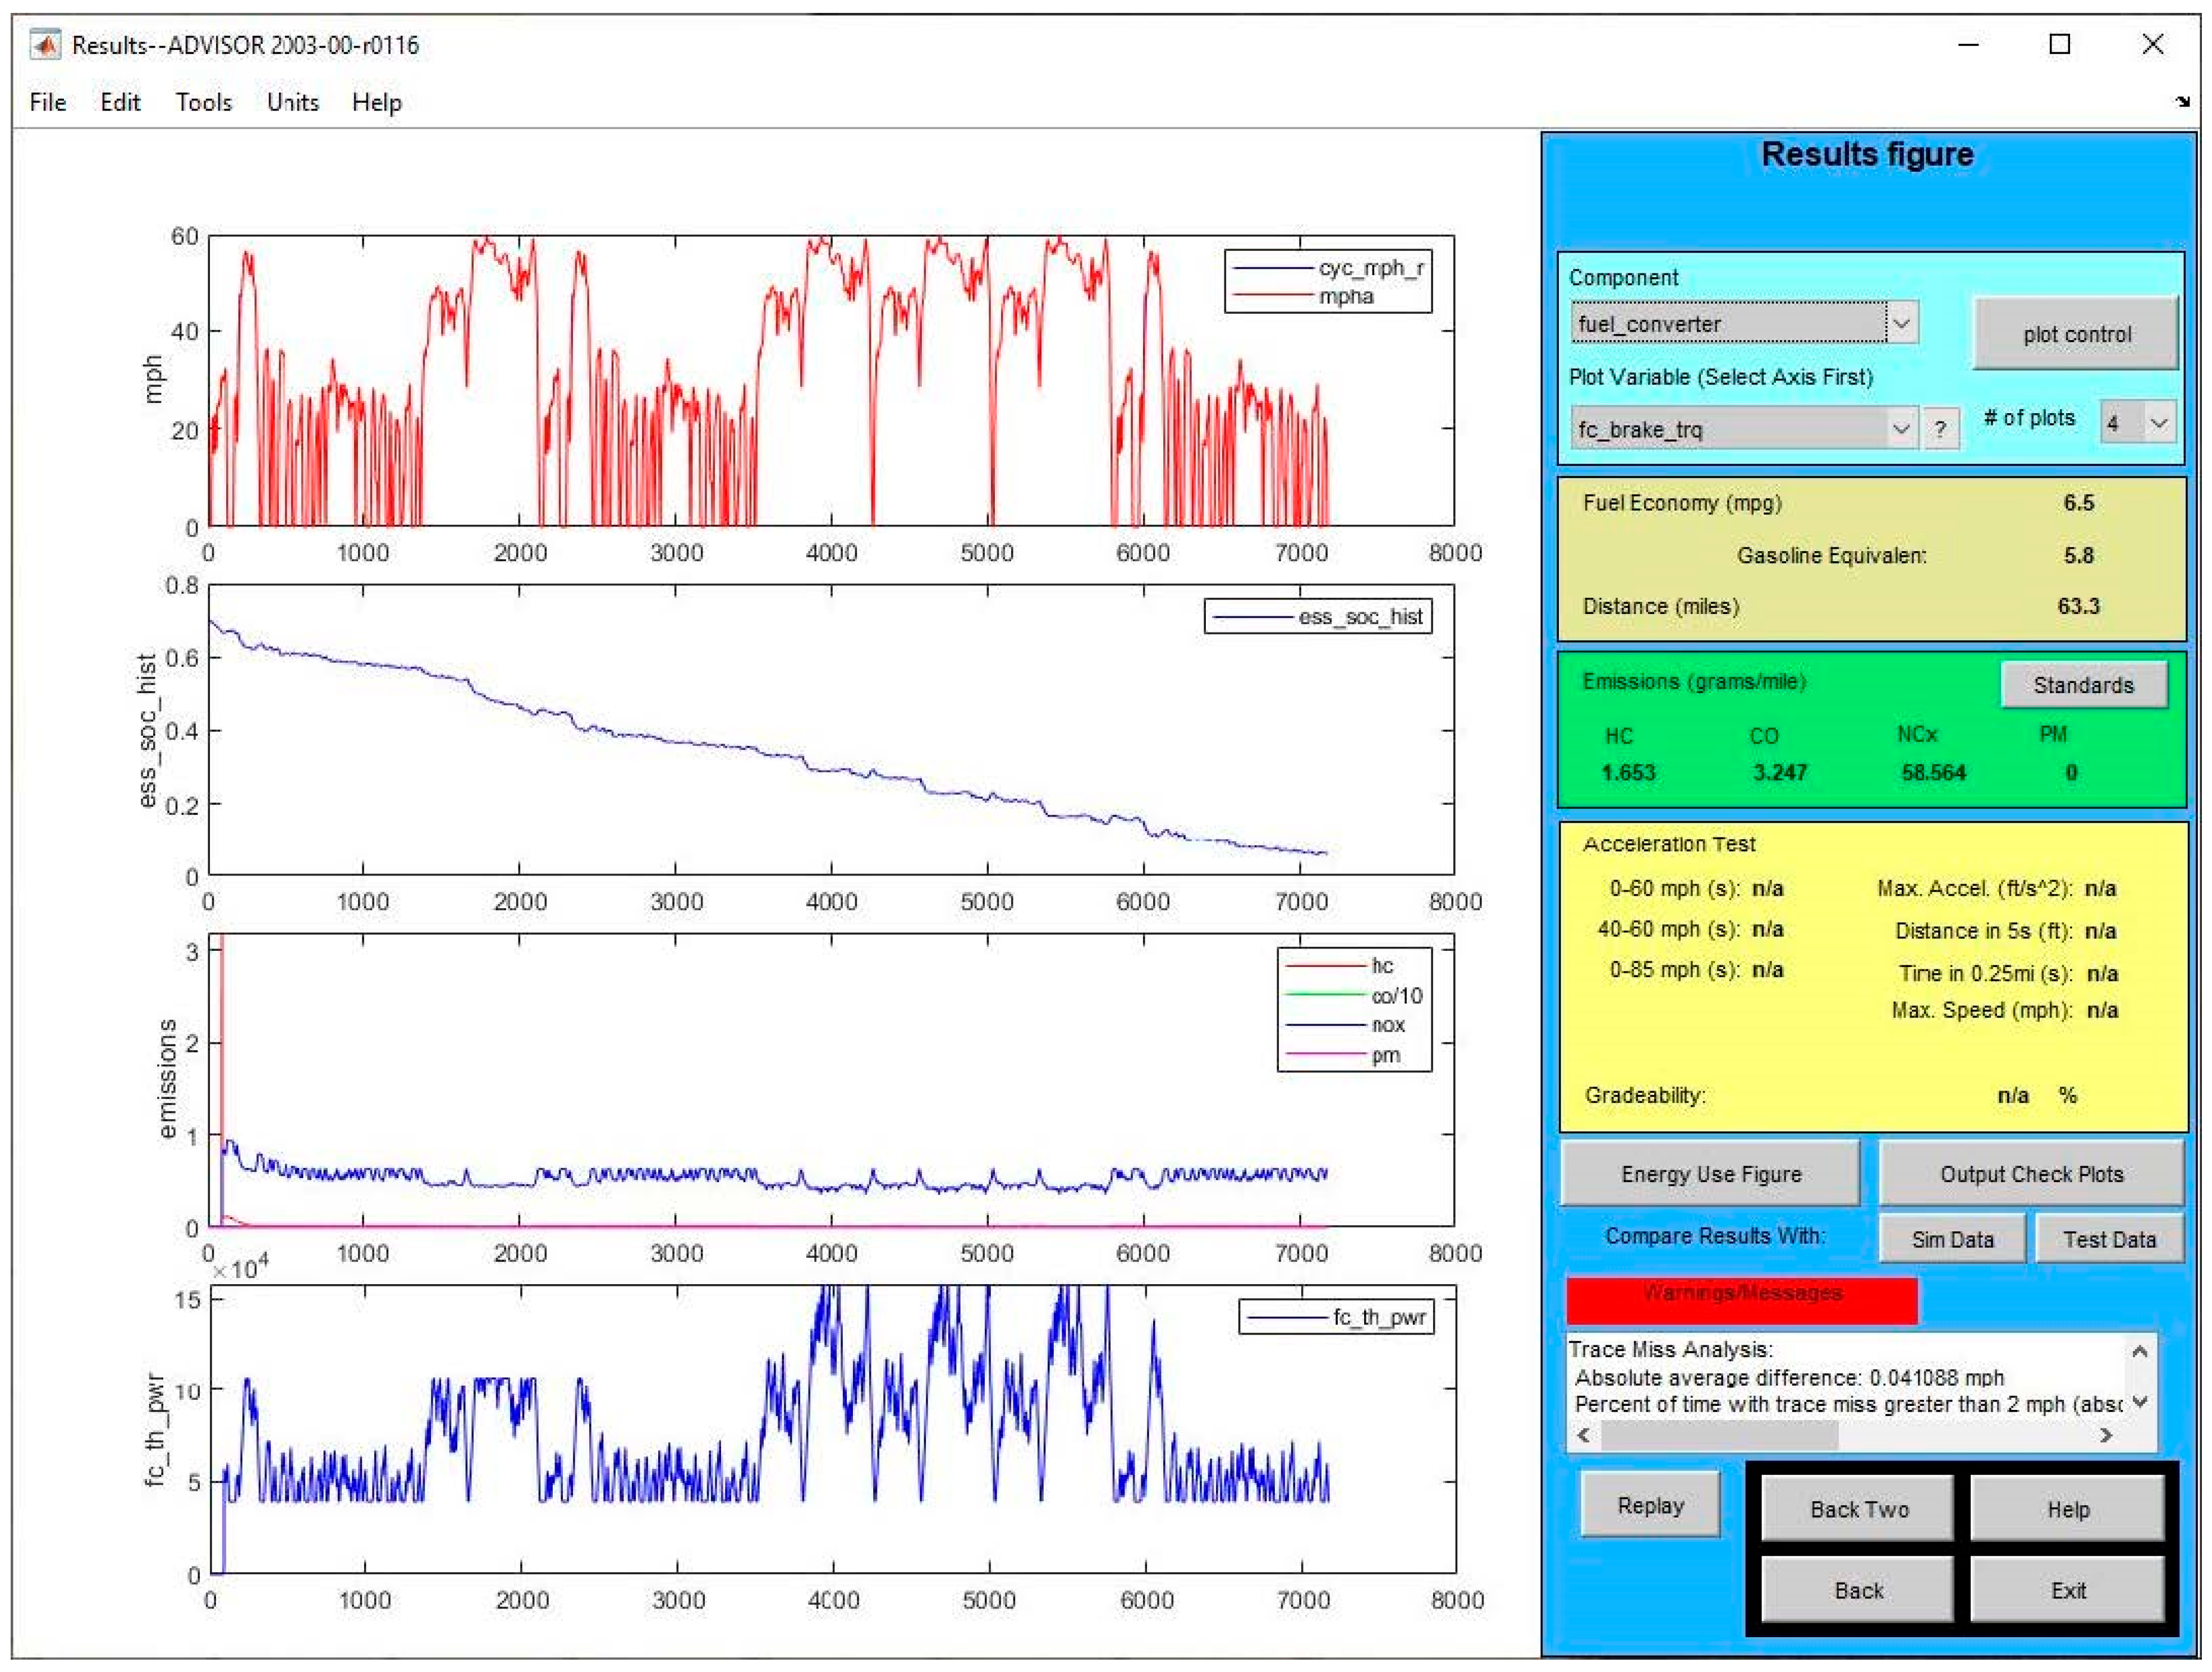The width and height of the screenshot is (2212, 1672).
Task: Compare results with Sim Data
Action: click(x=1952, y=1239)
